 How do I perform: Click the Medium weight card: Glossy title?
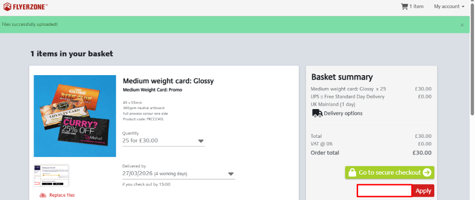click(168, 81)
